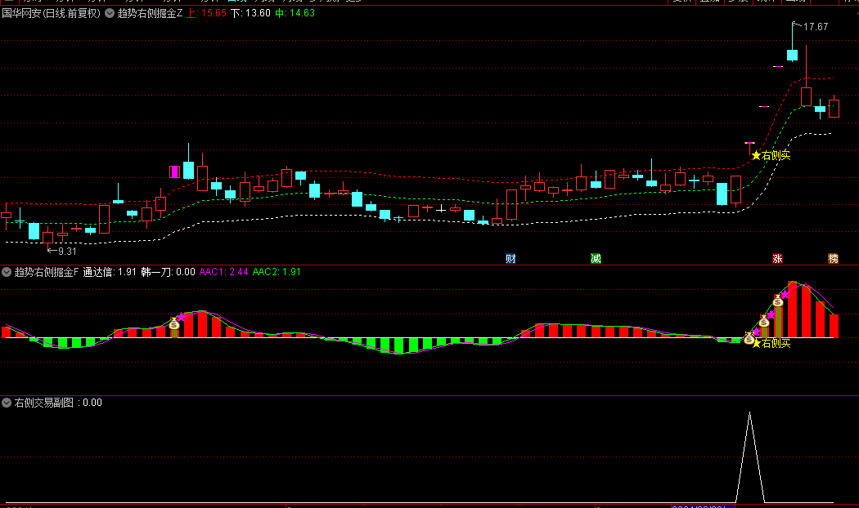Viewport: 859px width, 508px height.
Task: Click the orange 榜 event marker
Action: pos(834,259)
